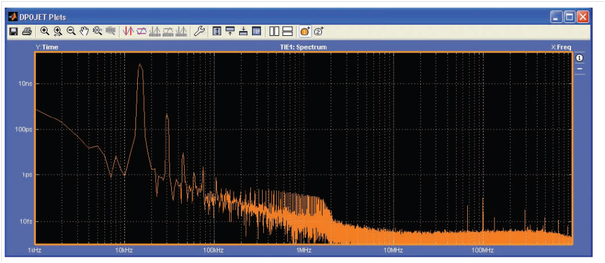Image resolution: width=605 pixels, height=263 pixels.
Task: Collapse plot using the minus marker
Action: [x=580, y=69]
